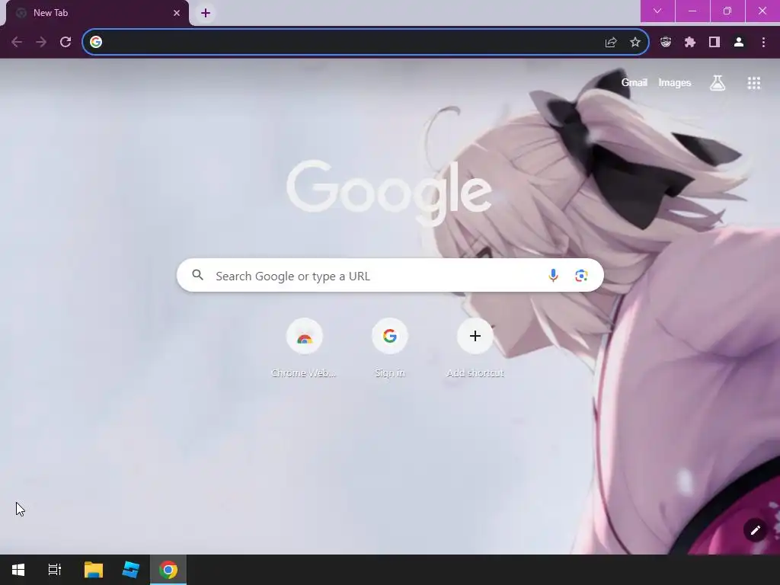The width and height of the screenshot is (780, 585).
Task: Close the New Tab tab
Action: tap(177, 13)
